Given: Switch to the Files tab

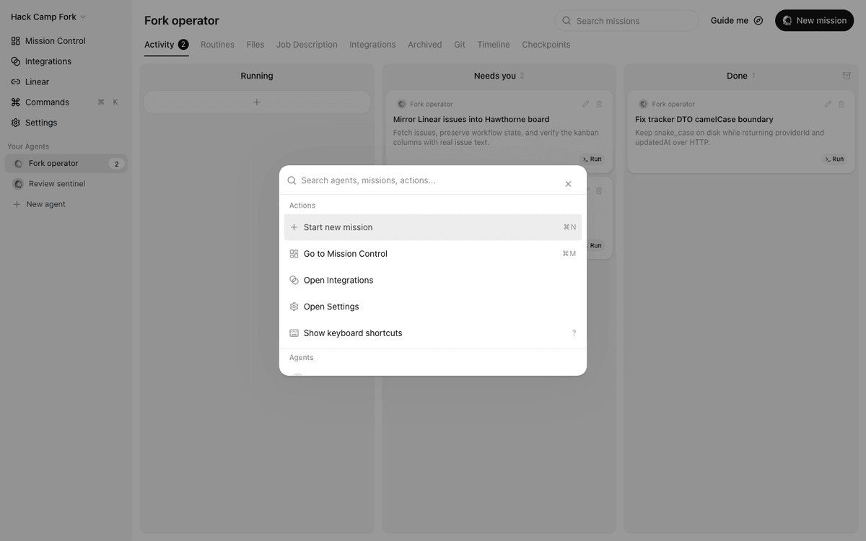Looking at the screenshot, I should 255,45.
